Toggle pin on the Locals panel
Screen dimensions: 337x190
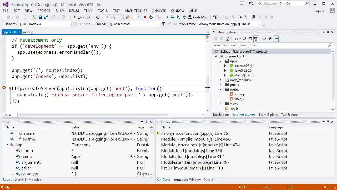point(146,122)
